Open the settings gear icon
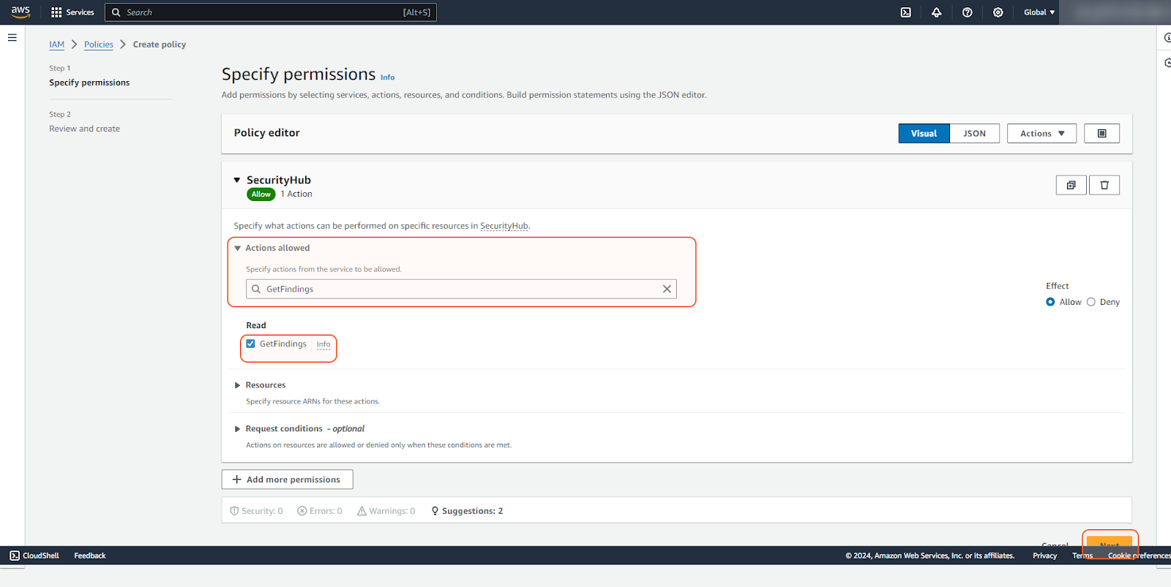 (x=998, y=12)
